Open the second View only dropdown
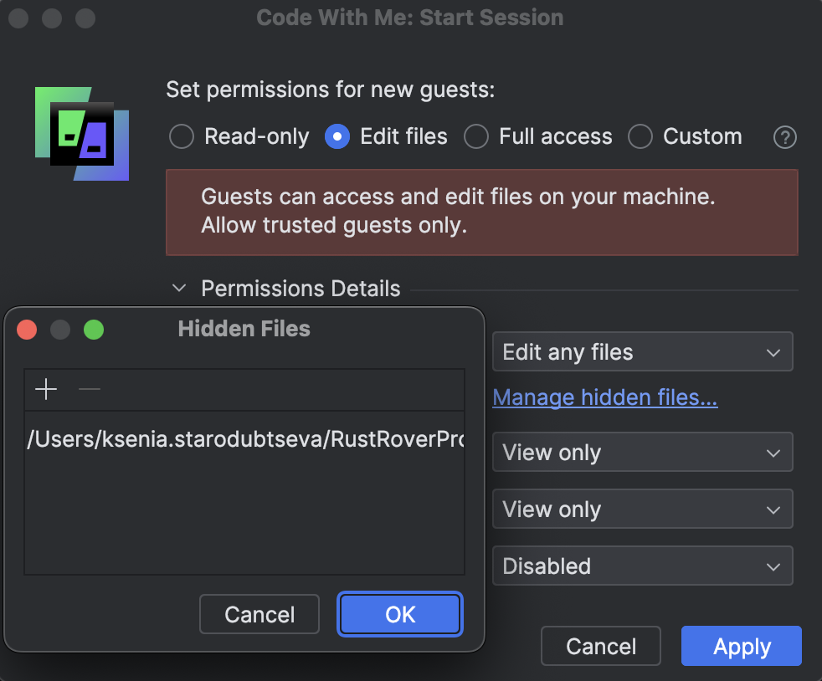Viewport: 822px width, 681px height. point(642,509)
